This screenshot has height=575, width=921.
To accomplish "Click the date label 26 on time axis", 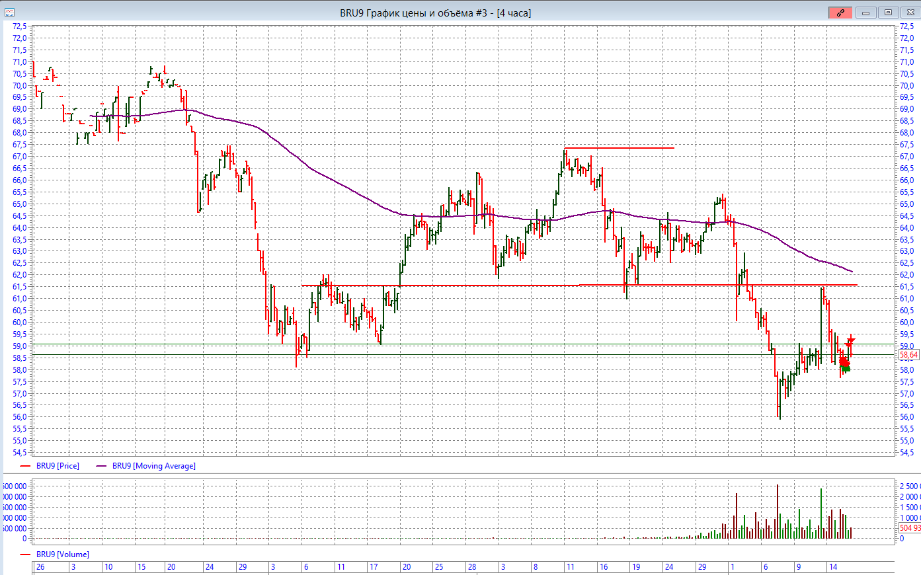I will [x=40, y=567].
